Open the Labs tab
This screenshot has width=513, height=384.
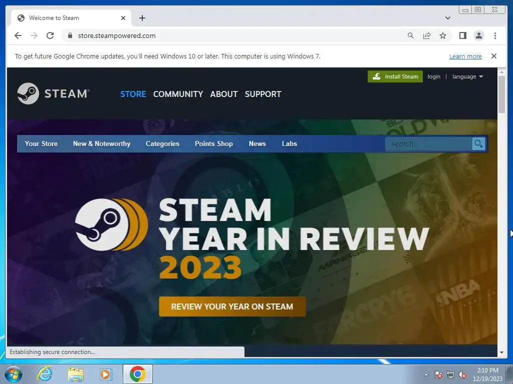(290, 143)
